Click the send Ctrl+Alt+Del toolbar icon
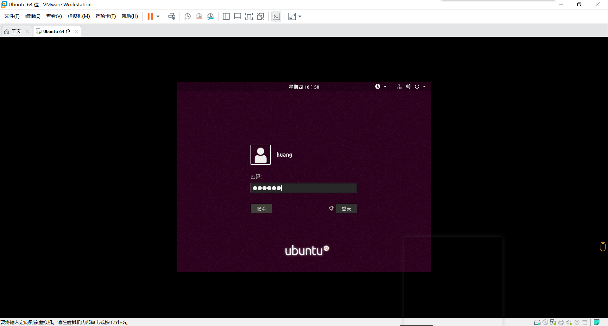Screen dimensions: 608x326 click(x=172, y=16)
